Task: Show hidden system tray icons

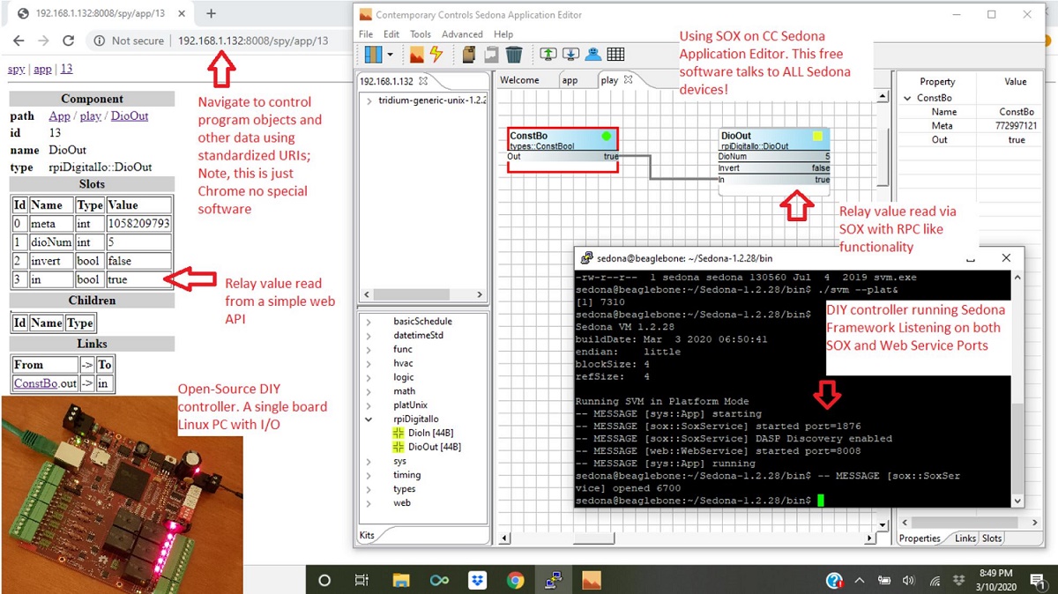Action: click(860, 580)
